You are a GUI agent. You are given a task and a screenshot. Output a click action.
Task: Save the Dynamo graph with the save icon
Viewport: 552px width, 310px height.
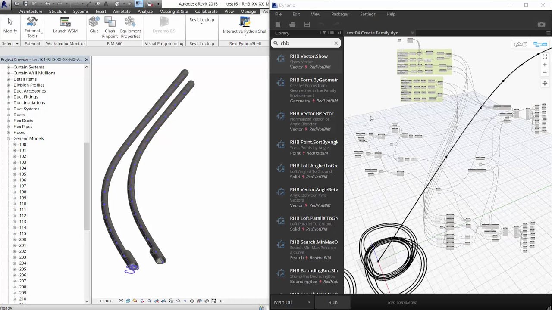(x=307, y=25)
